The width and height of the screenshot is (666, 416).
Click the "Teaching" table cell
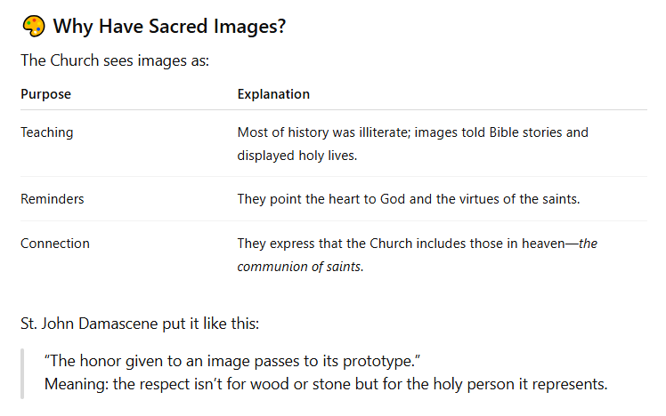(x=47, y=132)
